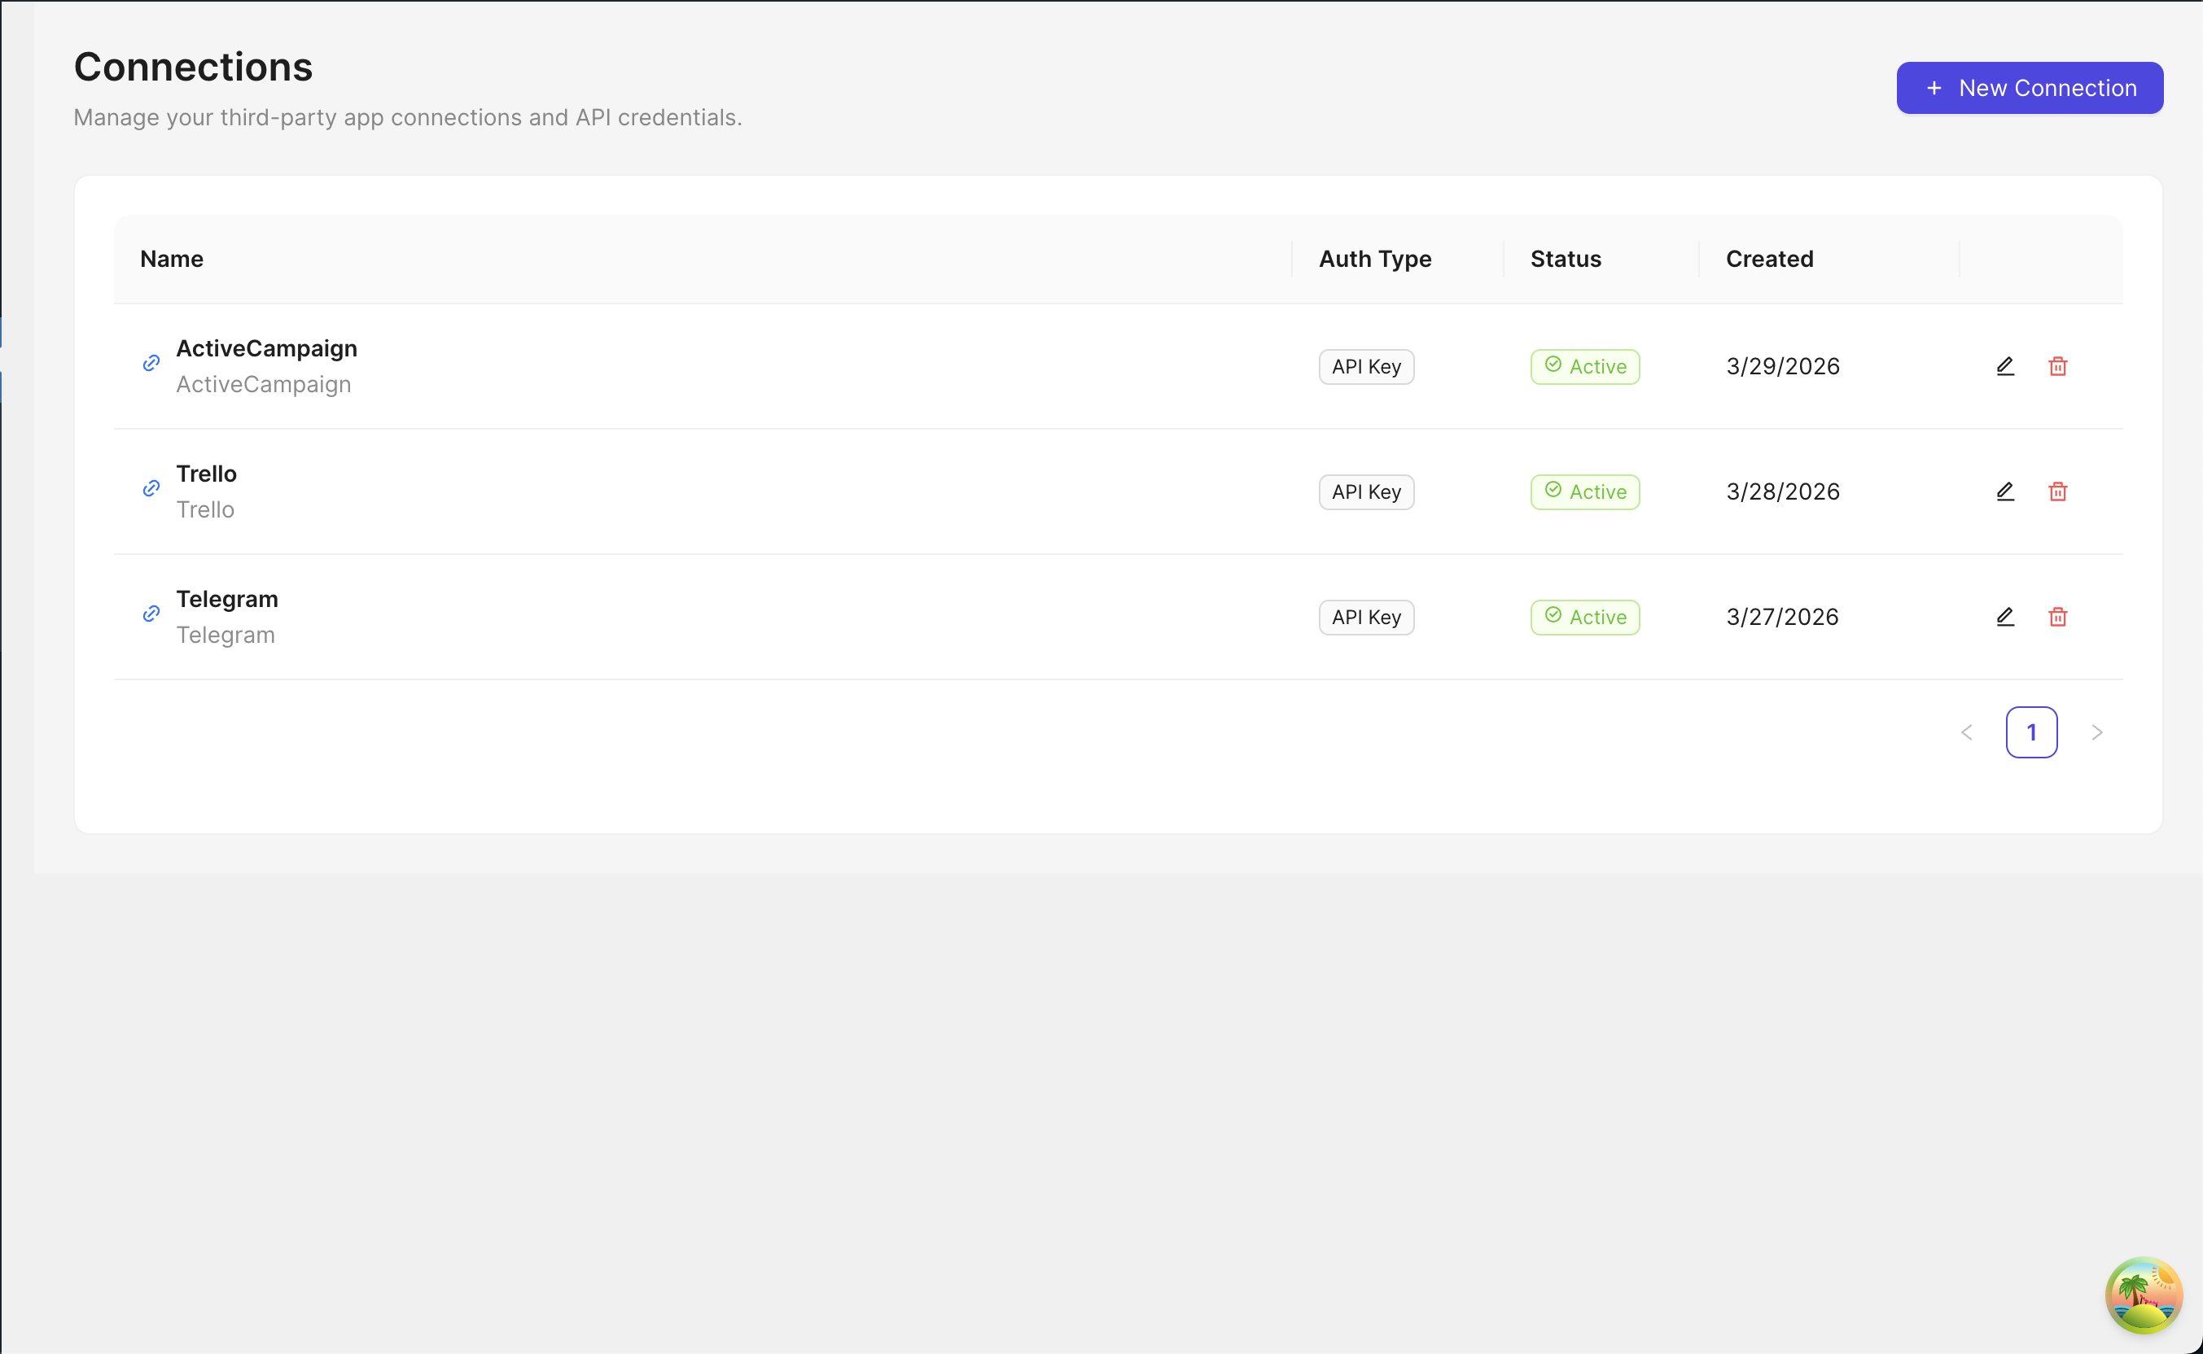This screenshot has width=2203, height=1354.
Task: Click the Name column header
Action: coord(170,259)
